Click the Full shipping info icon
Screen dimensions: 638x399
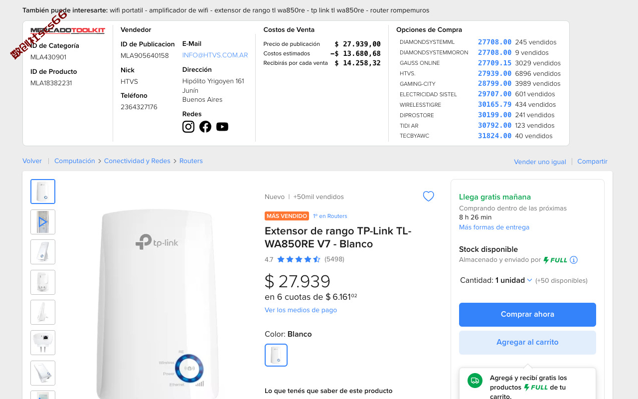[x=574, y=260]
